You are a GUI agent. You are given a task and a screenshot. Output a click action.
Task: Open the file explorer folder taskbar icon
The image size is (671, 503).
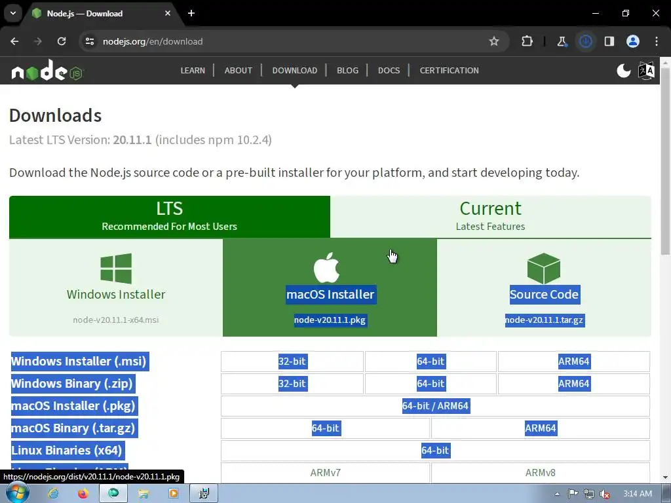144,494
